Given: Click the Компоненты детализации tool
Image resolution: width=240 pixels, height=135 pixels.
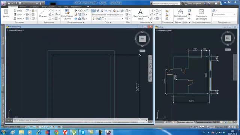Looking at the screenshot, I should pos(201,14).
